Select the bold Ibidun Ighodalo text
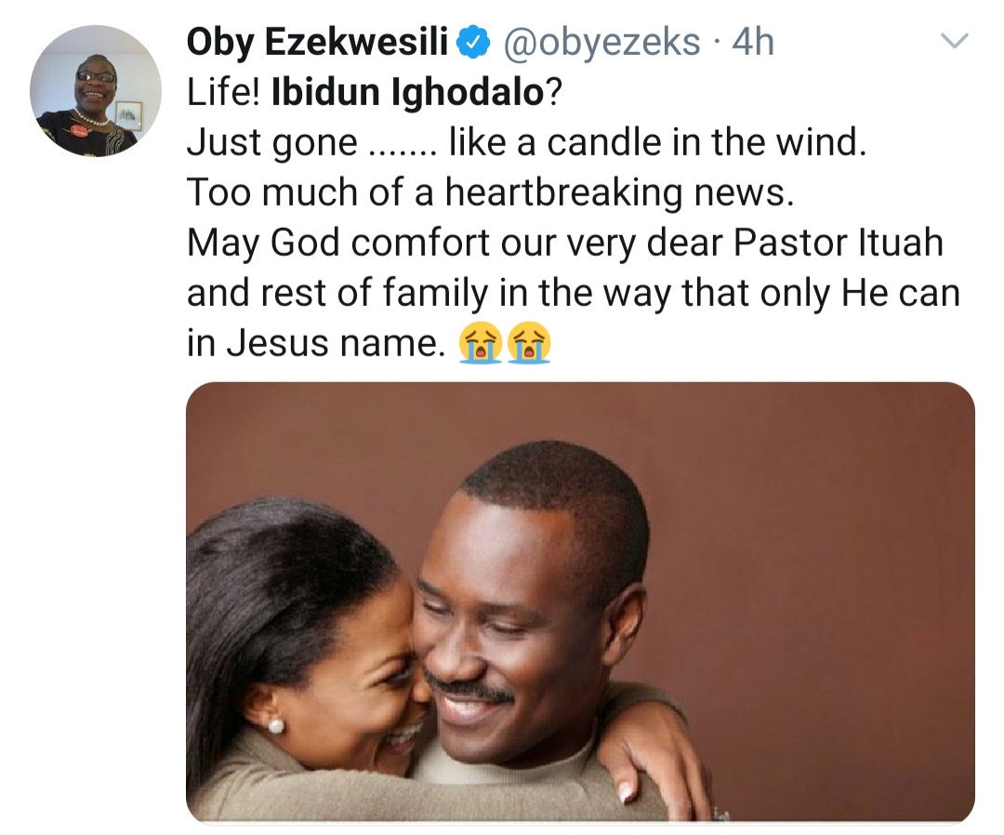1004x835 pixels. pyautogui.click(x=408, y=92)
